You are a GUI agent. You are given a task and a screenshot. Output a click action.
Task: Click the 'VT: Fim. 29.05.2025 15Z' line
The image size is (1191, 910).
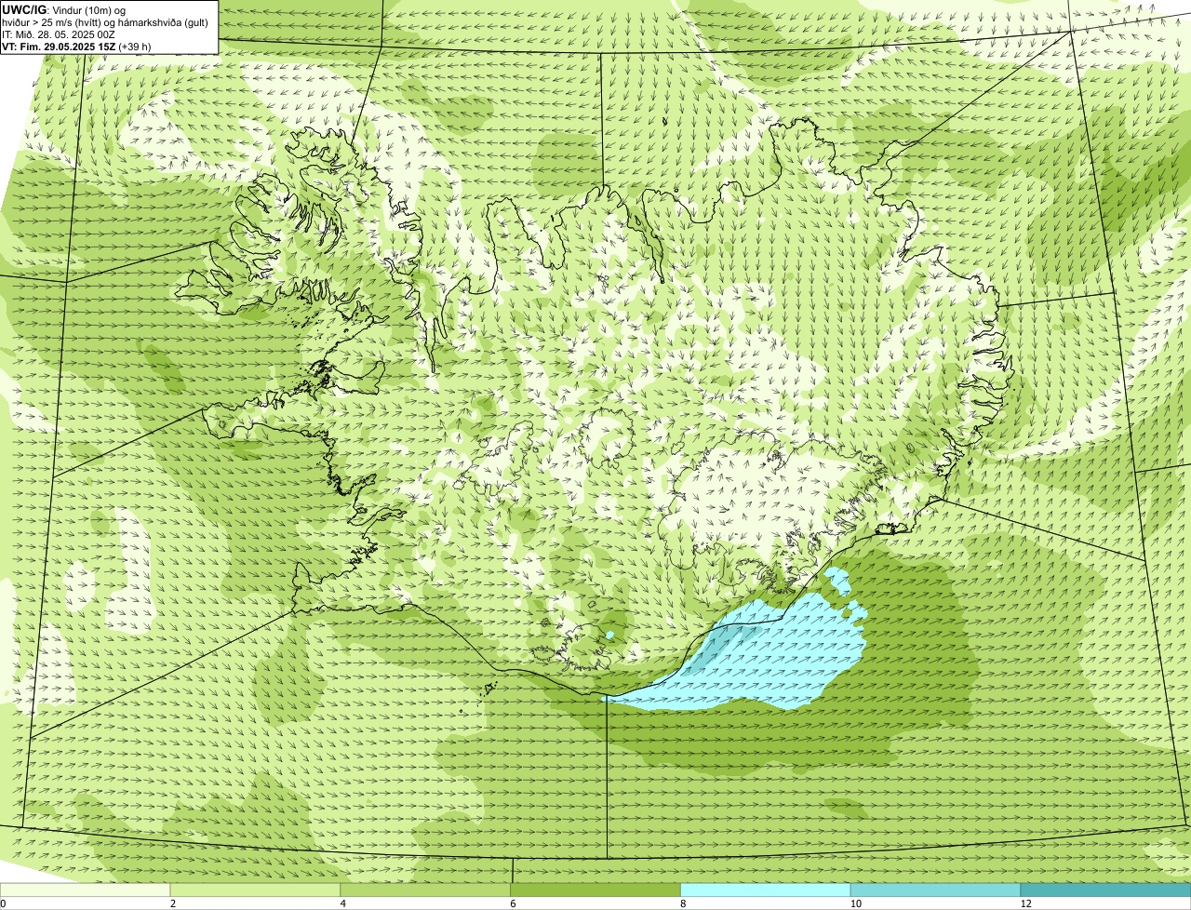76,46
